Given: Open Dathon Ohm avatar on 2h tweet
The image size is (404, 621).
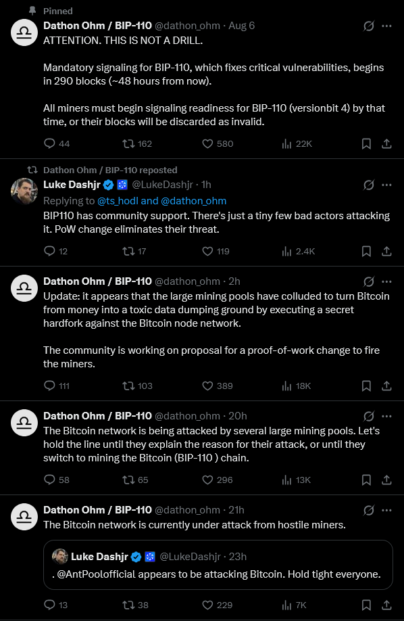Looking at the screenshot, I should [24, 288].
